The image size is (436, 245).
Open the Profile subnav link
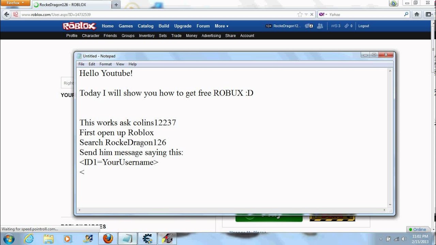(x=72, y=36)
